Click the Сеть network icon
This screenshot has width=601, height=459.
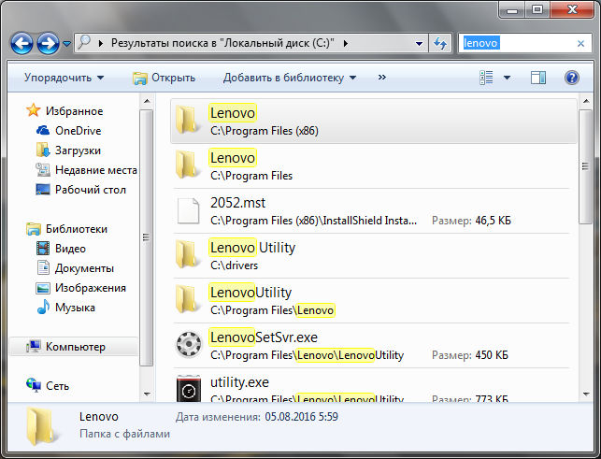[x=34, y=384]
